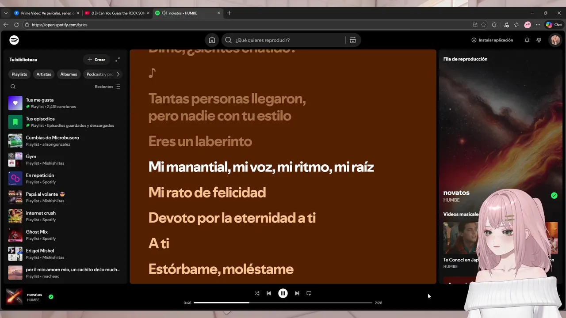Screen dimensions: 566x318
Task: Jump to lyric Devoto por la eternidad a ti
Action: [232, 218]
